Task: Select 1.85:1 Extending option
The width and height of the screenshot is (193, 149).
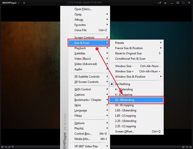Action: coord(136,110)
